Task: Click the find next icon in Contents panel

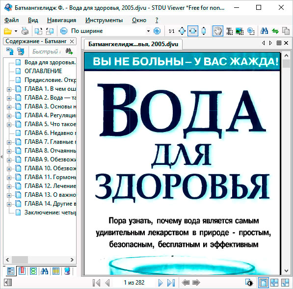Action: click(x=69, y=52)
